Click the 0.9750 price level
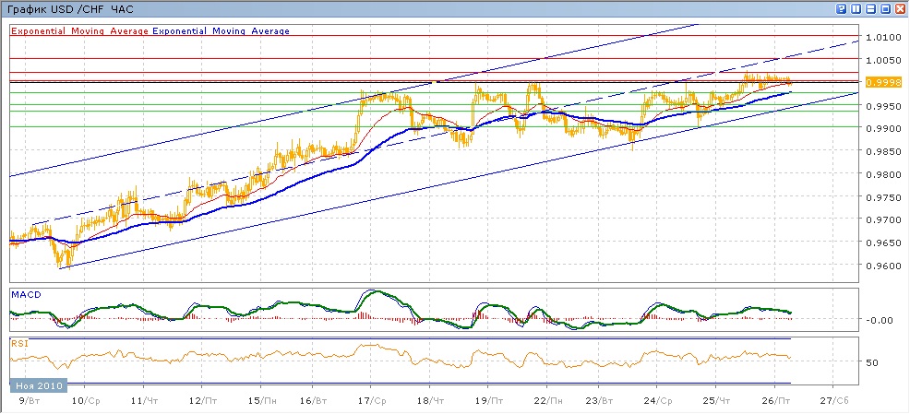This screenshot has height=414, width=910. (x=882, y=197)
